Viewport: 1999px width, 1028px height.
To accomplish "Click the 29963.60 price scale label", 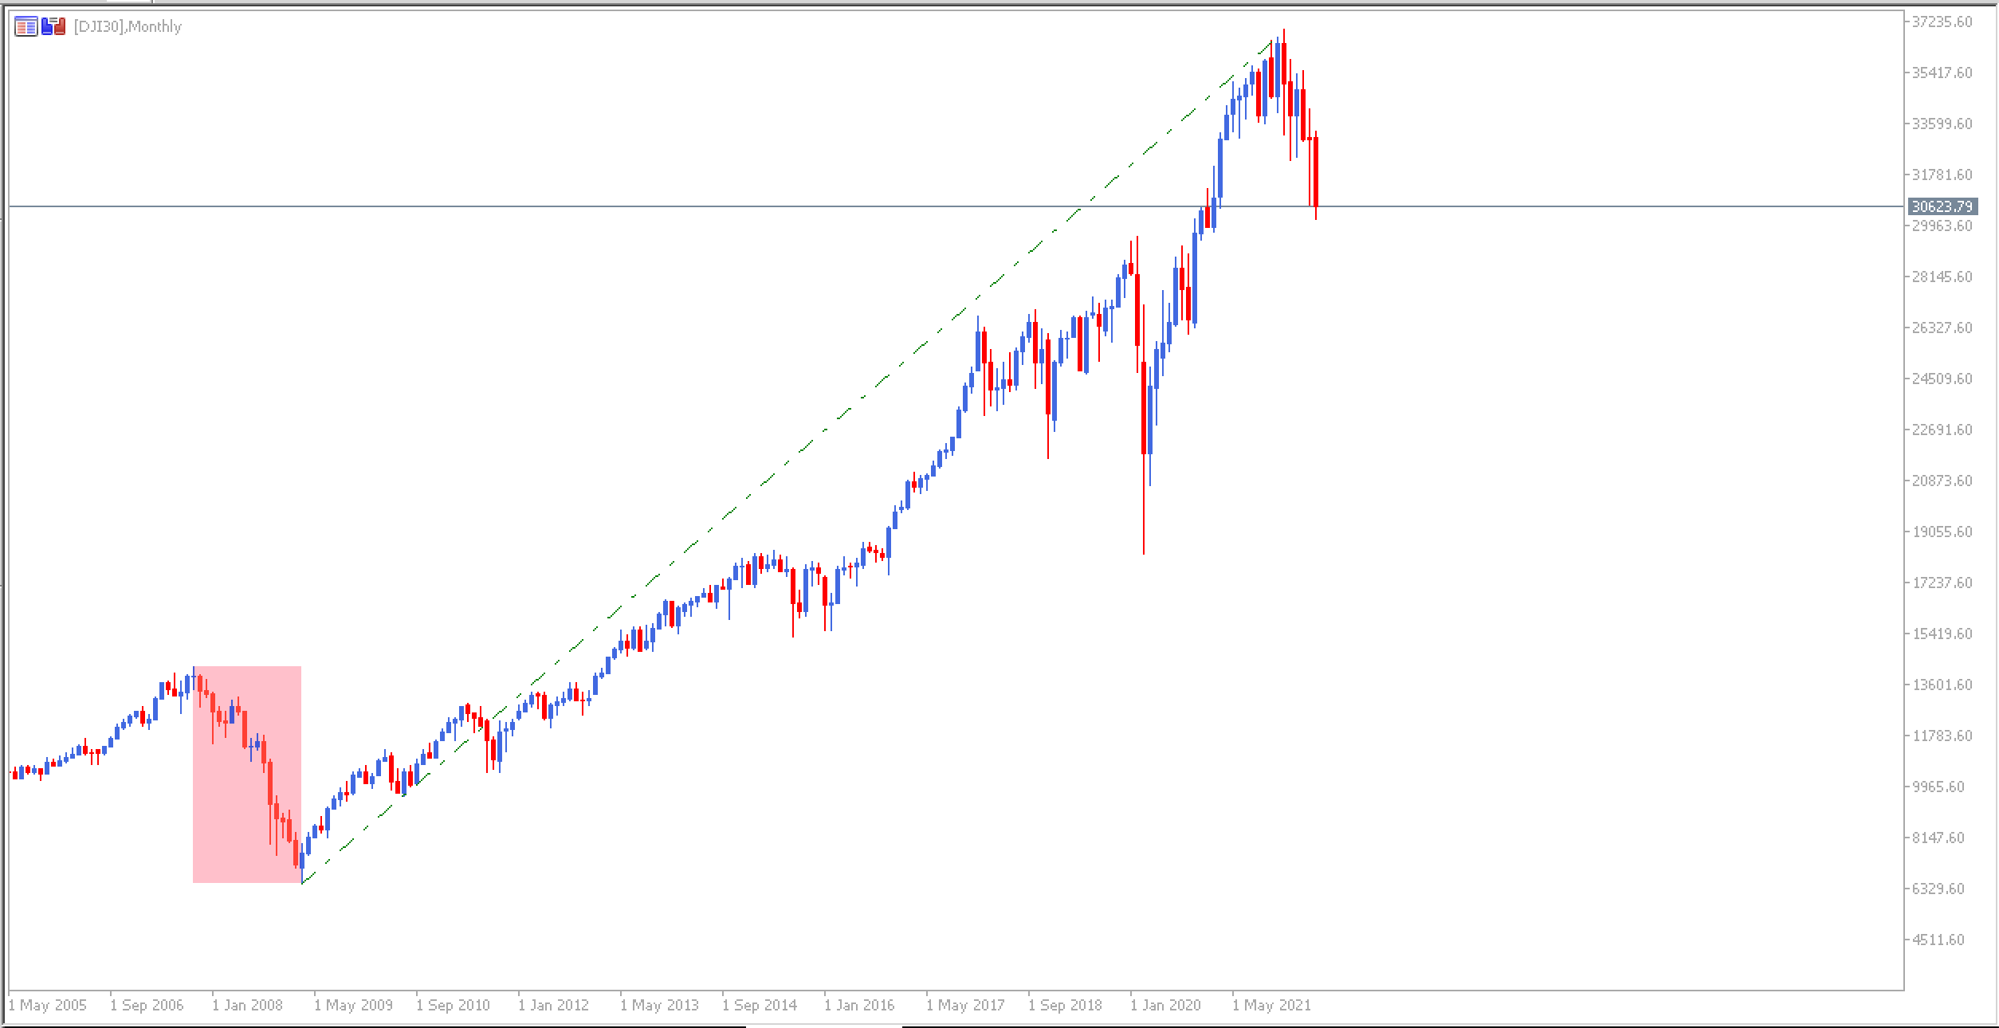I will (x=1942, y=226).
